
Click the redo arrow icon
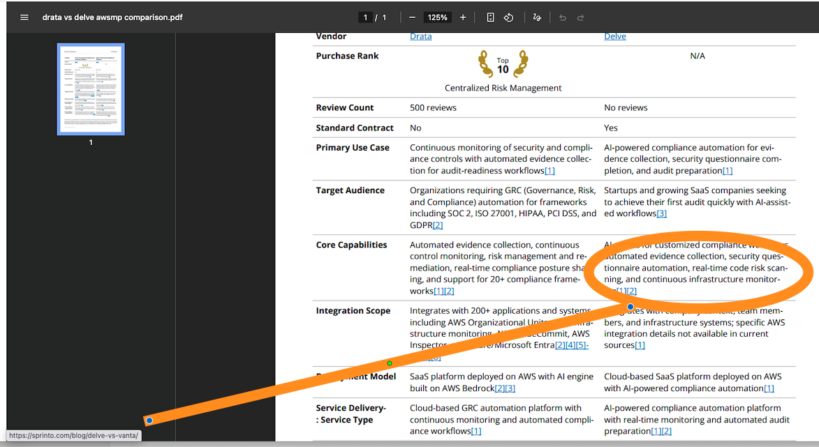click(581, 17)
